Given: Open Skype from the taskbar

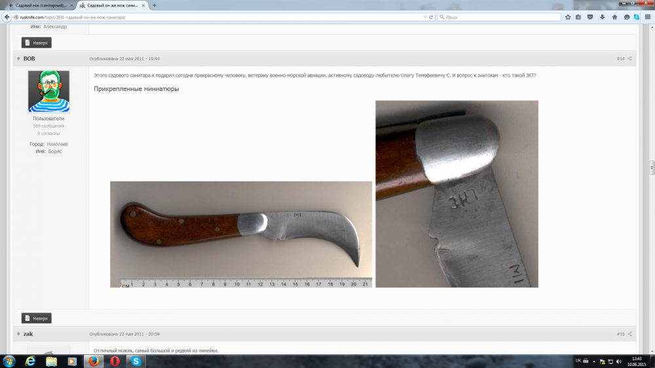Looking at the screenshot, I should coord(136,361).
